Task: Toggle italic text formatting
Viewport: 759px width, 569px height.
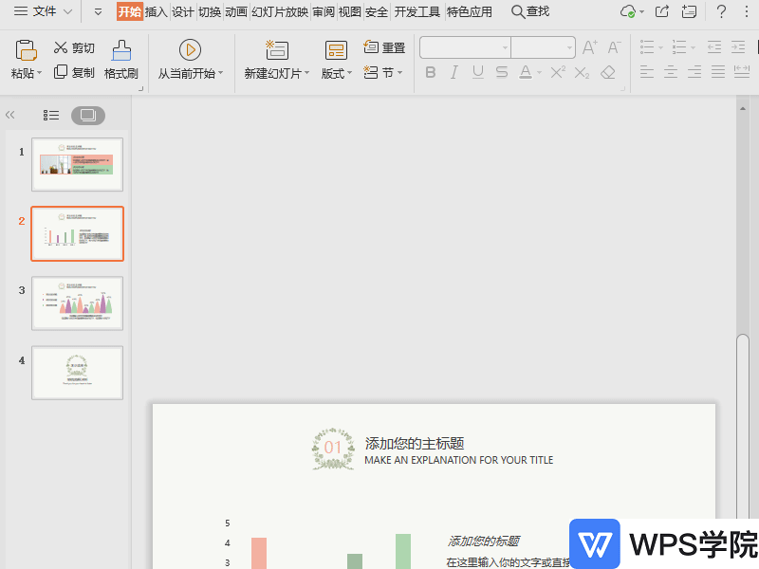Action: tap(454, 72)
